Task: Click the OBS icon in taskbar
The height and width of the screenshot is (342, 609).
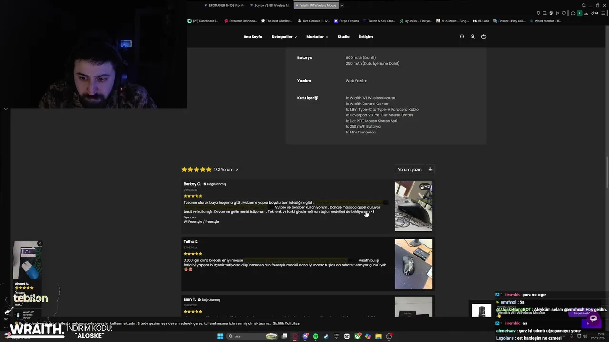Action: coord(389,336)
